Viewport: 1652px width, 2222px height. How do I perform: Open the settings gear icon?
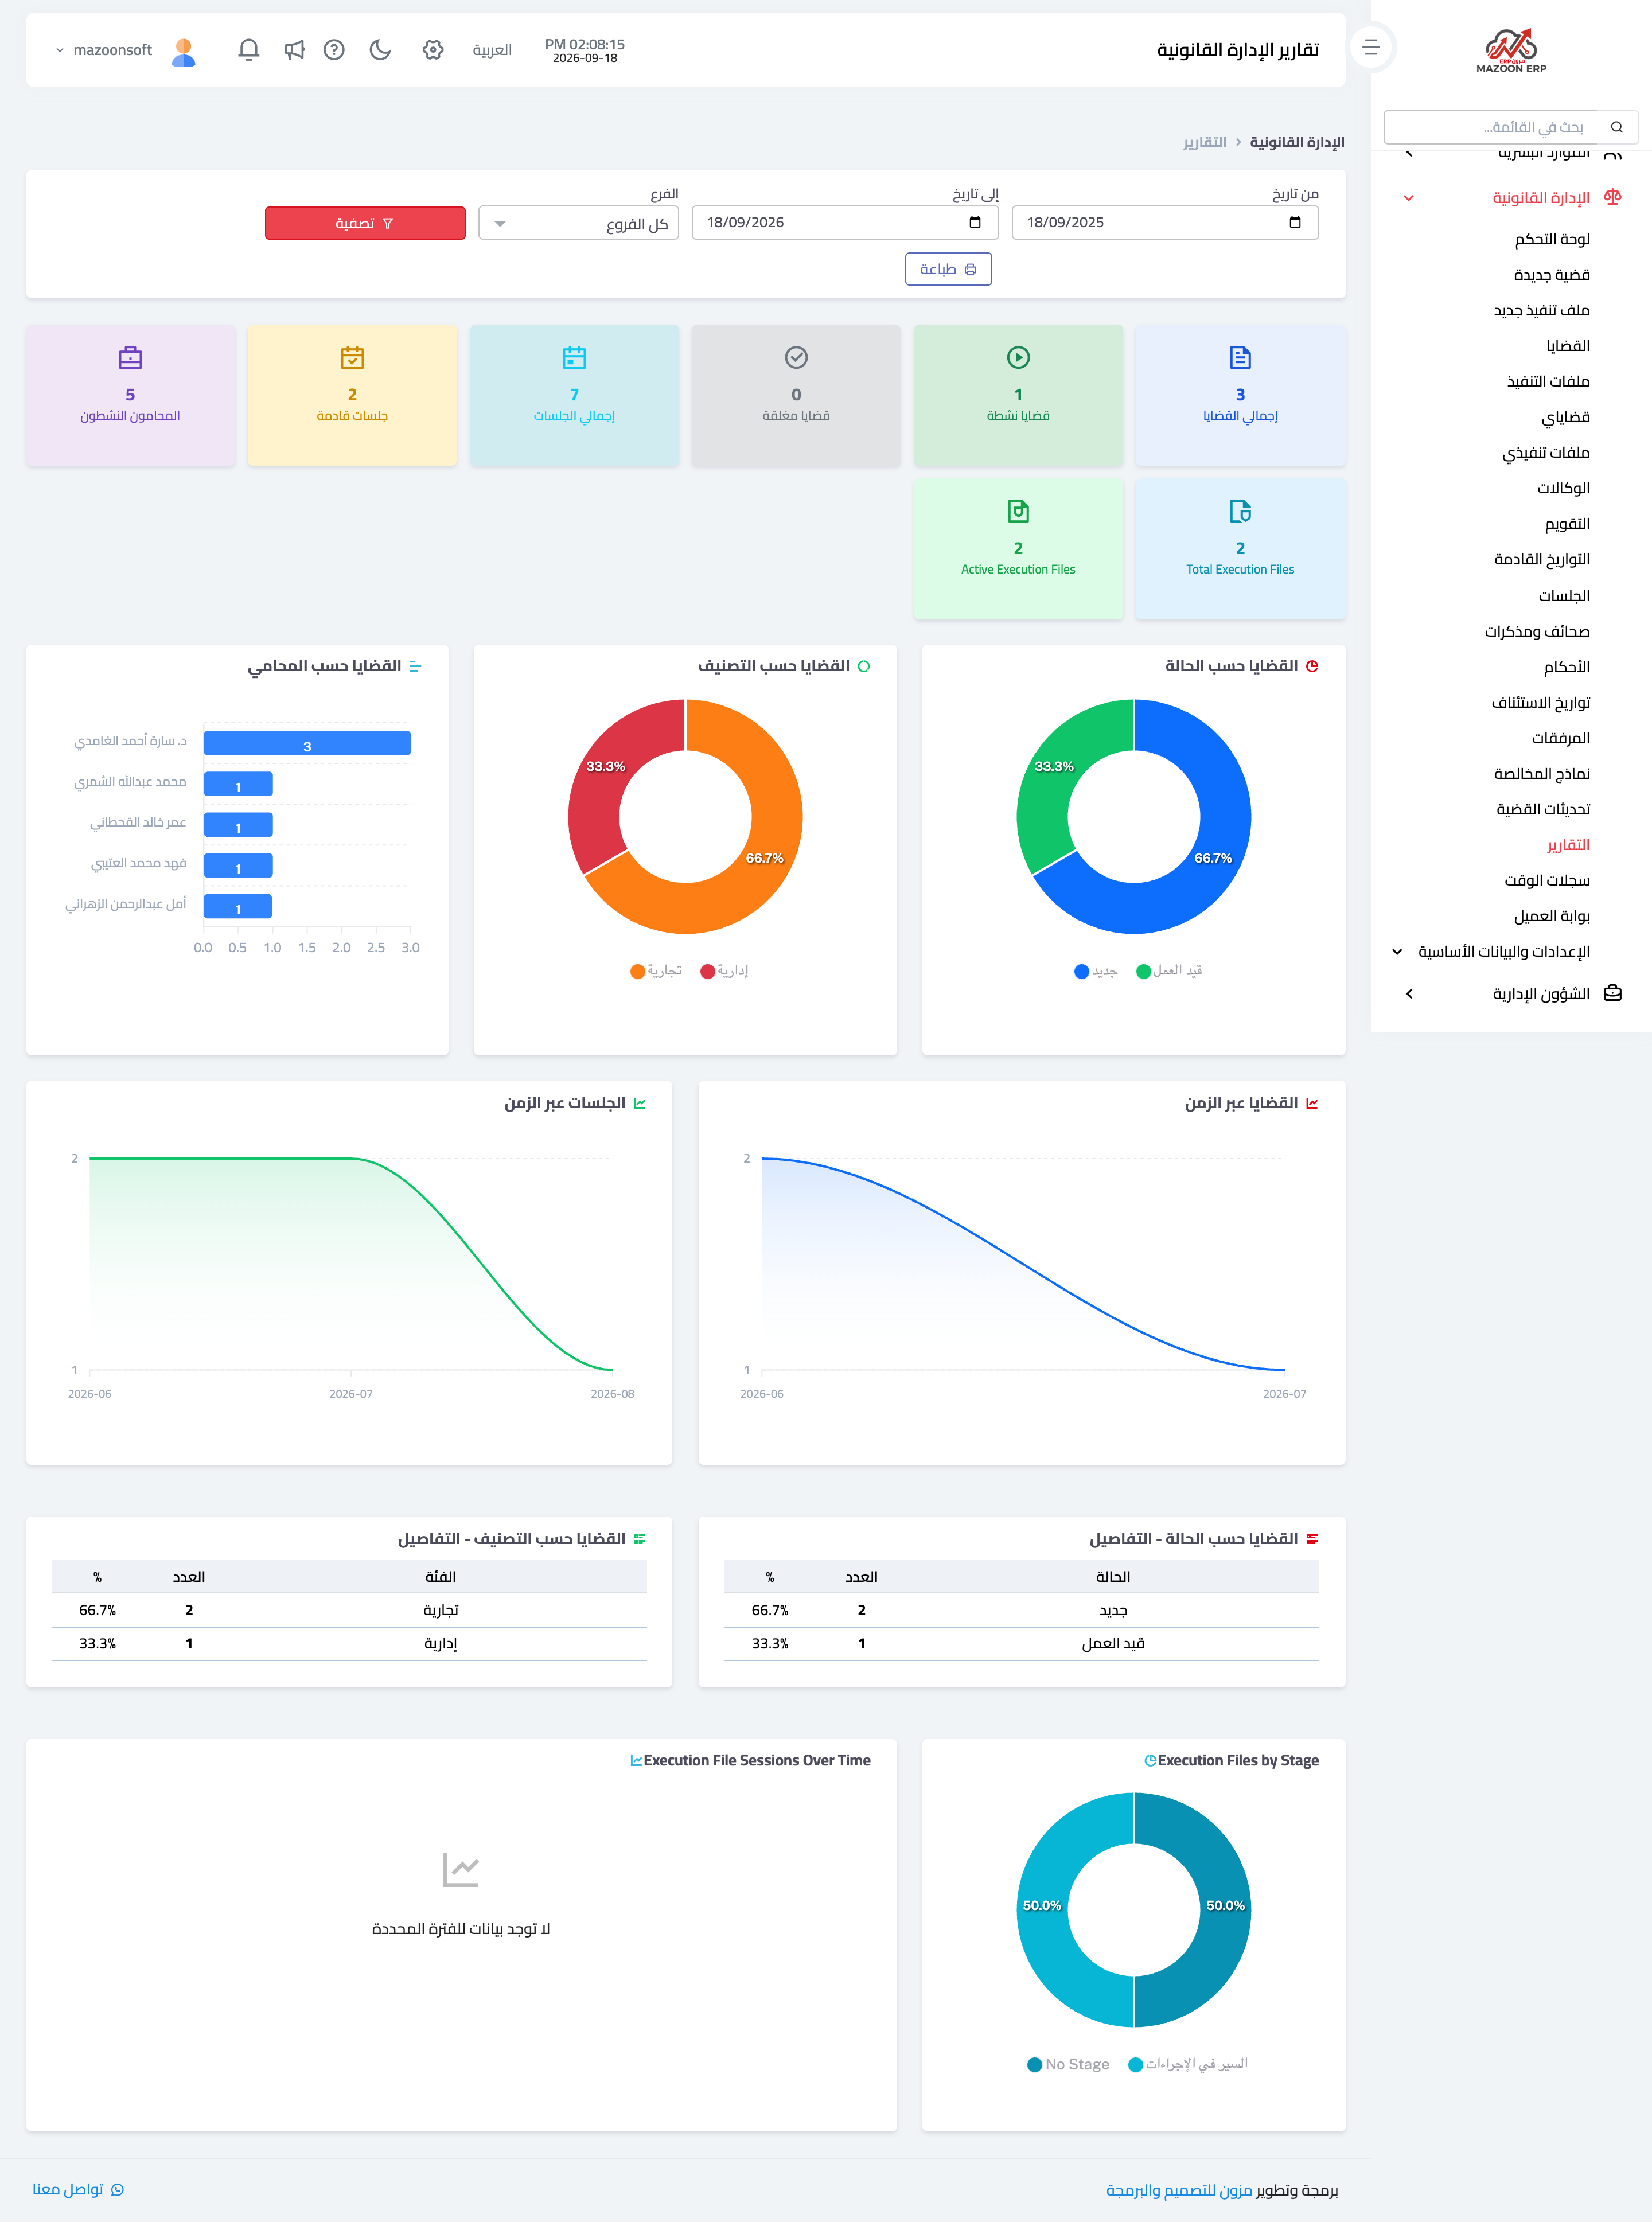433,49
